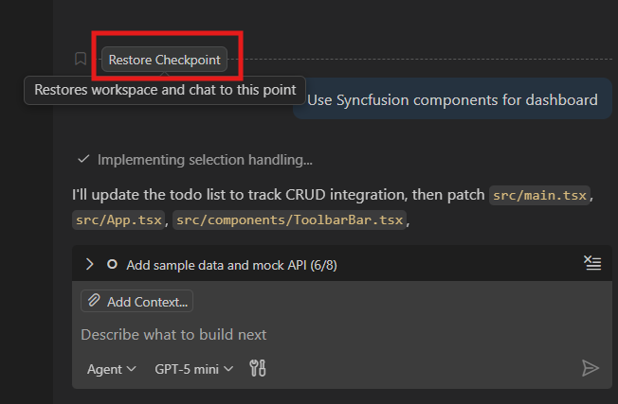Open the src/main.tsx file link

(x=539, y=196)
